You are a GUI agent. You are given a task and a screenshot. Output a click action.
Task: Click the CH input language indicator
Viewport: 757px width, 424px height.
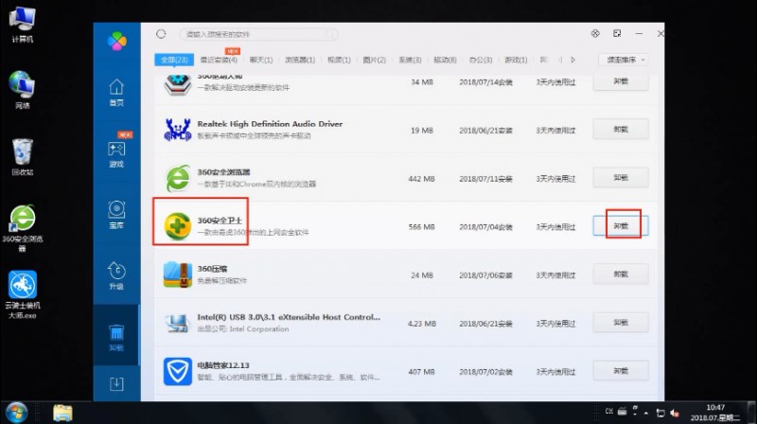coord(609,412)
